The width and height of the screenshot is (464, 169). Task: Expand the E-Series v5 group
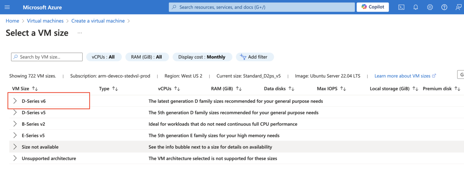click(15, 136)
